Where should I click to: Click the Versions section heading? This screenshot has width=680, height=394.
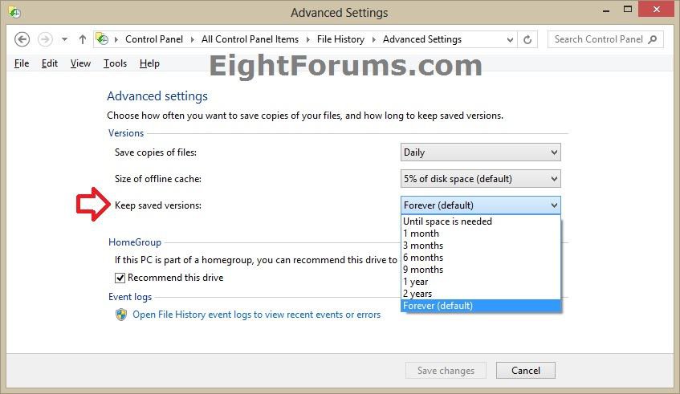(x=126, y=133)
